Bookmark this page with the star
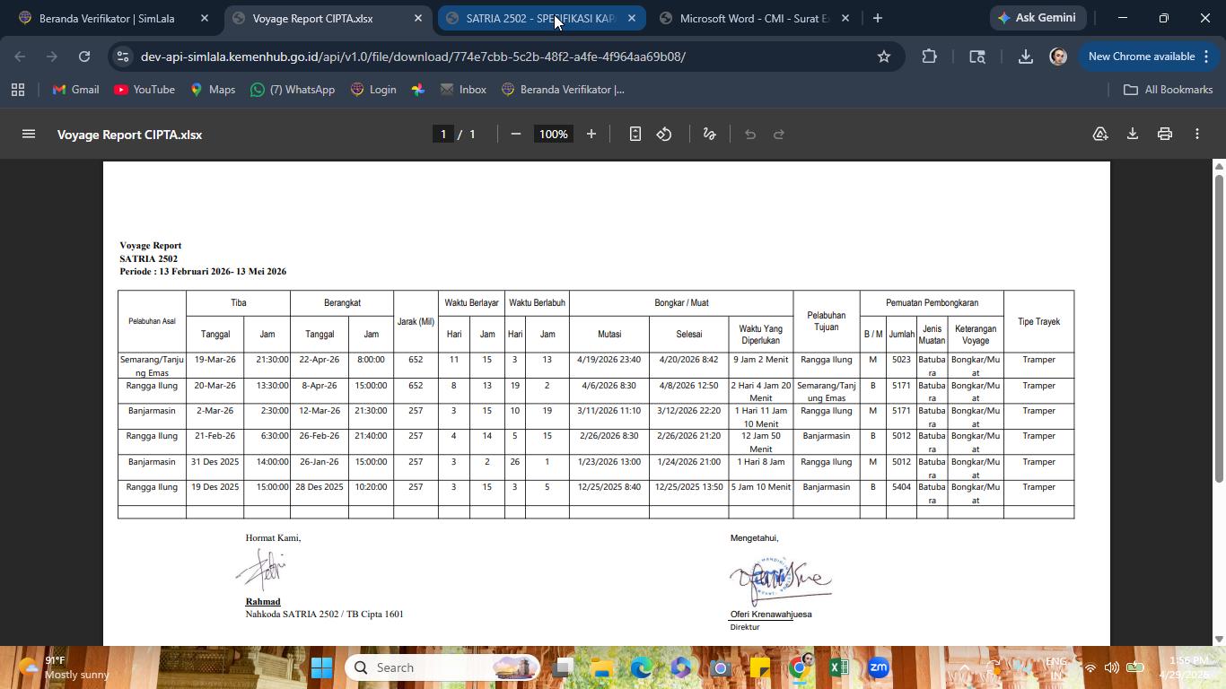 coord(884,57)
